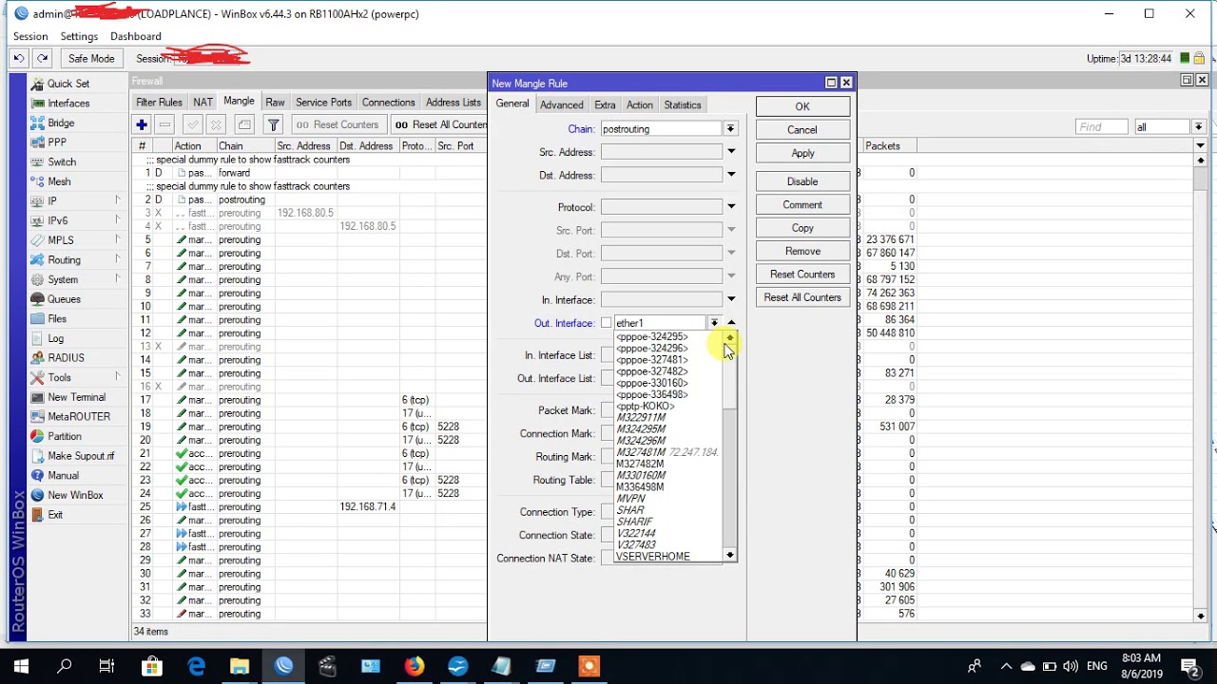The image size is (1217, 684).
Task: Toggle the Out. Interface invert checkbox
Action: (x=606, y=323)
